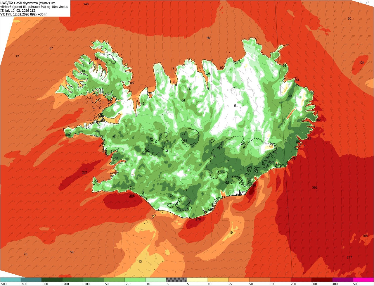This screenshot has height=286, width=374.
Task: Click the '-500' legend tick label
Action: [x=3, y=284]
